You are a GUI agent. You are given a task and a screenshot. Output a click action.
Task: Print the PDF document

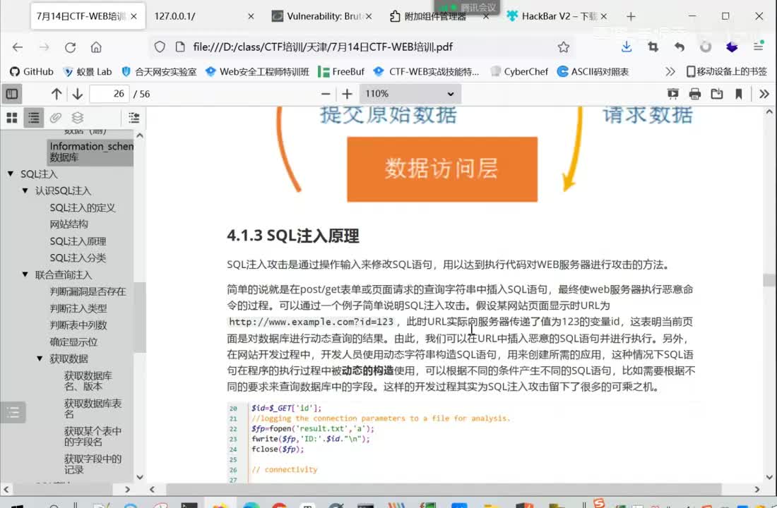point(695,94)
